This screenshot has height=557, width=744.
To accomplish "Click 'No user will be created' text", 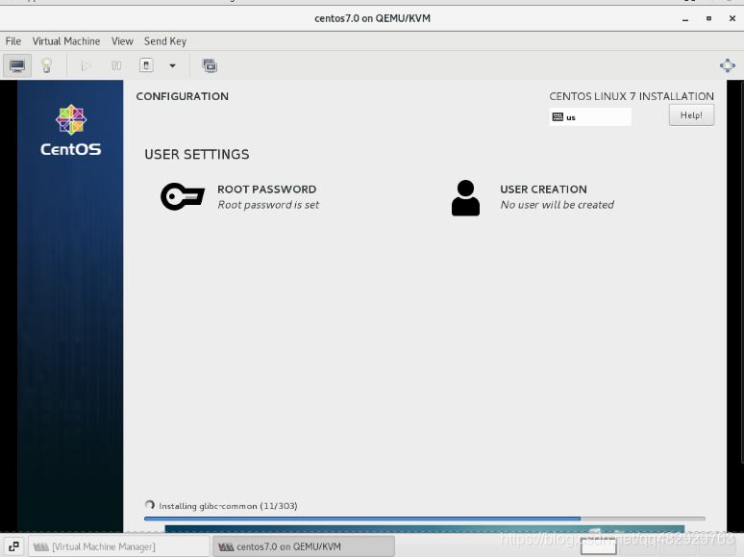I will (558, 205).
